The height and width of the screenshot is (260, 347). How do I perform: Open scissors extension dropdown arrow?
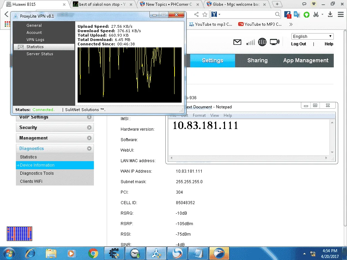click(323, 15)
